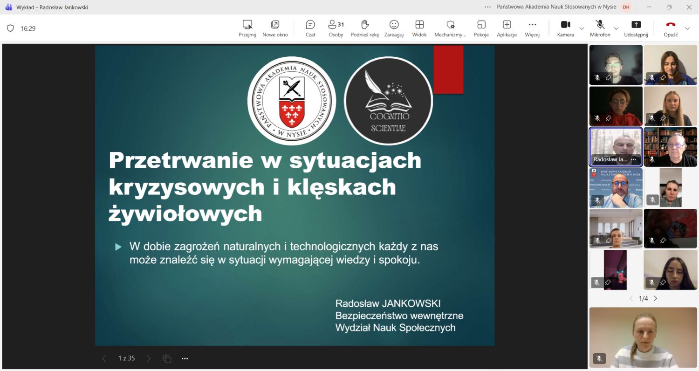Open Mechanizmy meeting mechanics
Viewport: 699px width, 371px height.
pos(450,28)
